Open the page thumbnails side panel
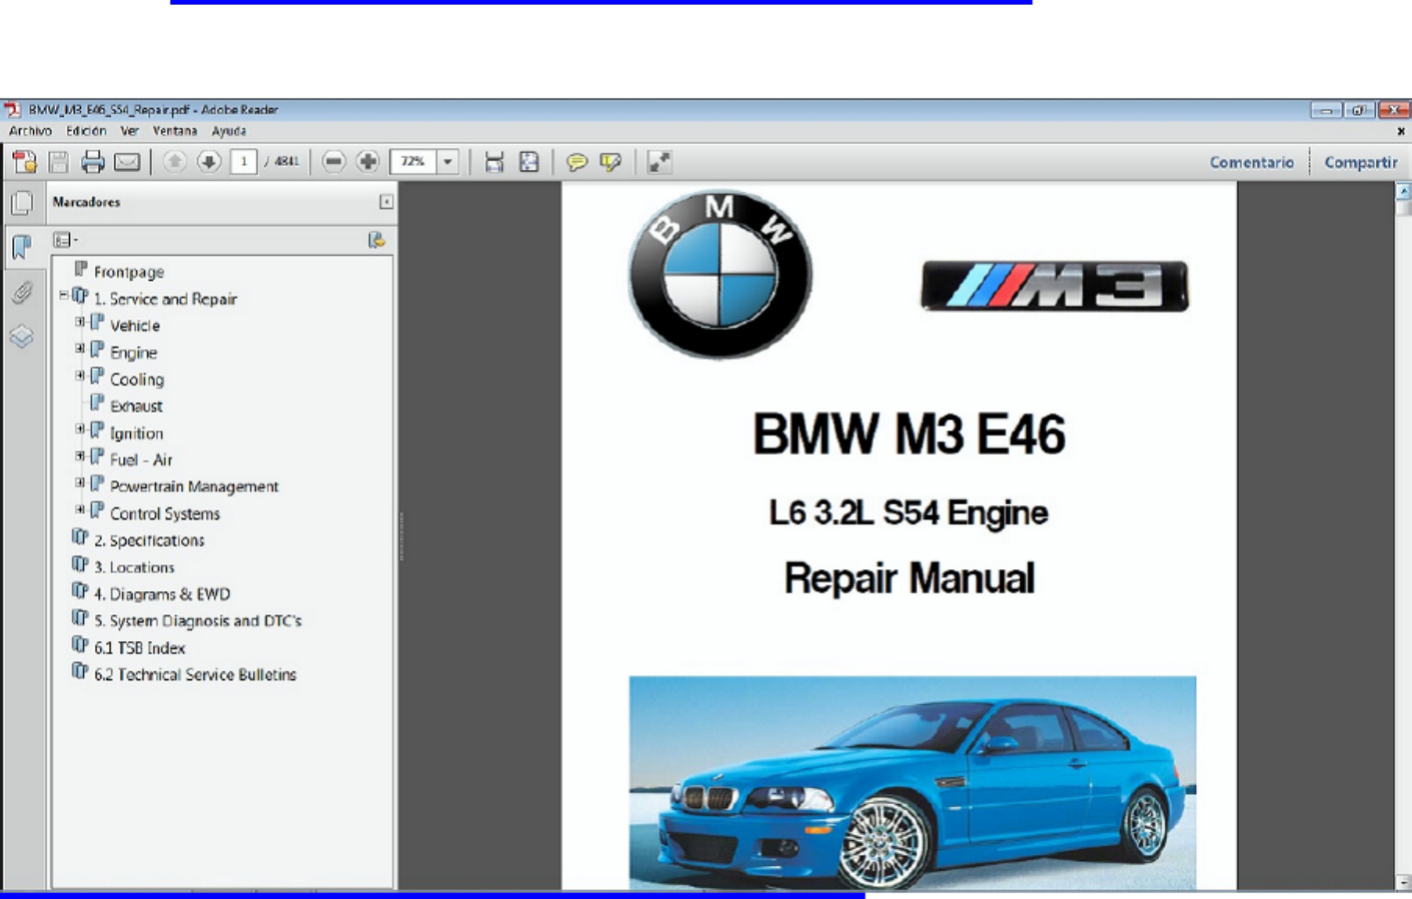The width and height of the screenshot is (1412, 899). (21, 203)
